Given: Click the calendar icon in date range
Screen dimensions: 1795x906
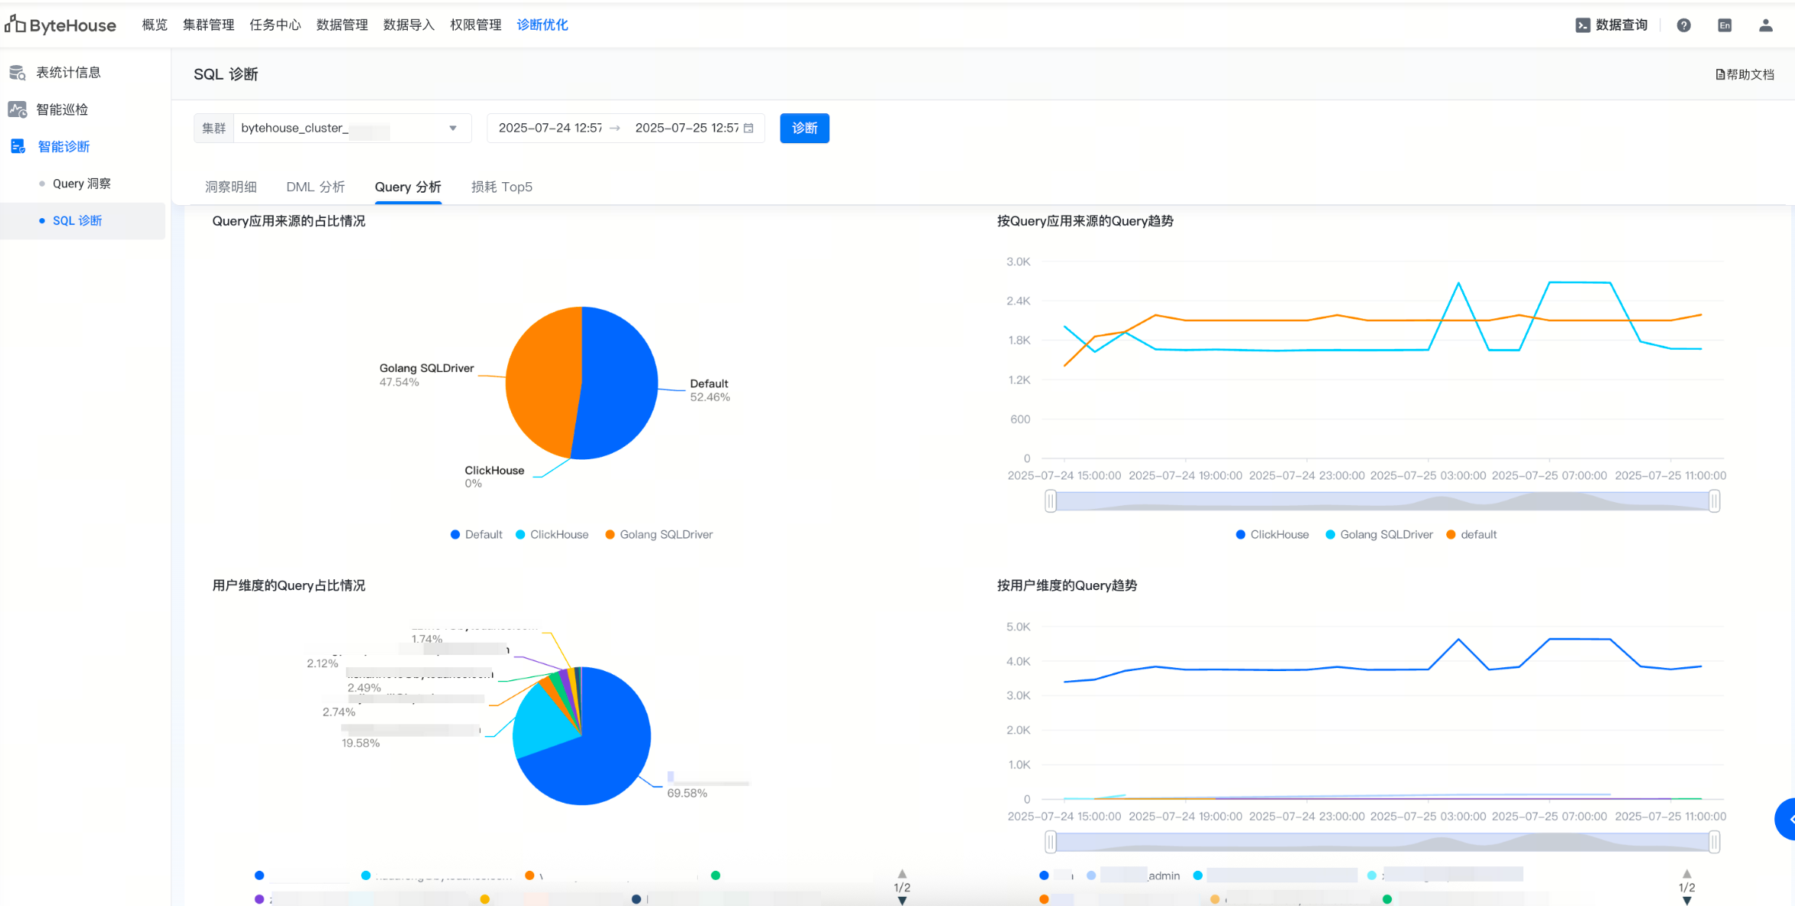Looking at the screenshot, I should coord(748,128).
